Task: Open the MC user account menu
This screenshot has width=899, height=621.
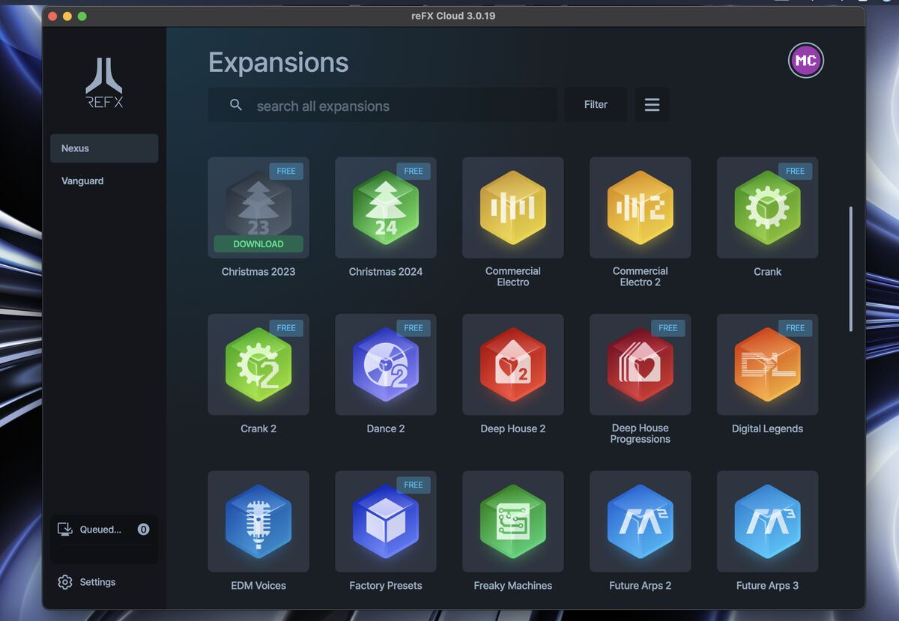Action: pyautogui.click(x=805, y=61)
